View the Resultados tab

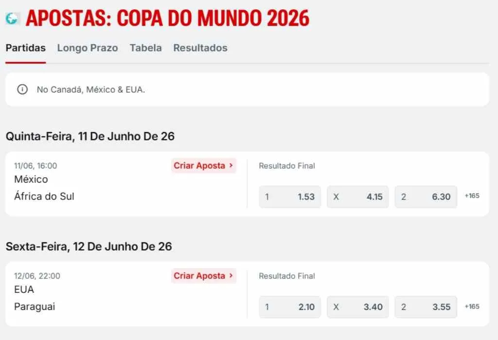coord(200,48)
